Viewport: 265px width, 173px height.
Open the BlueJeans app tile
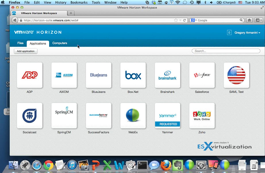pyautogui.click(x=99, y=75)
